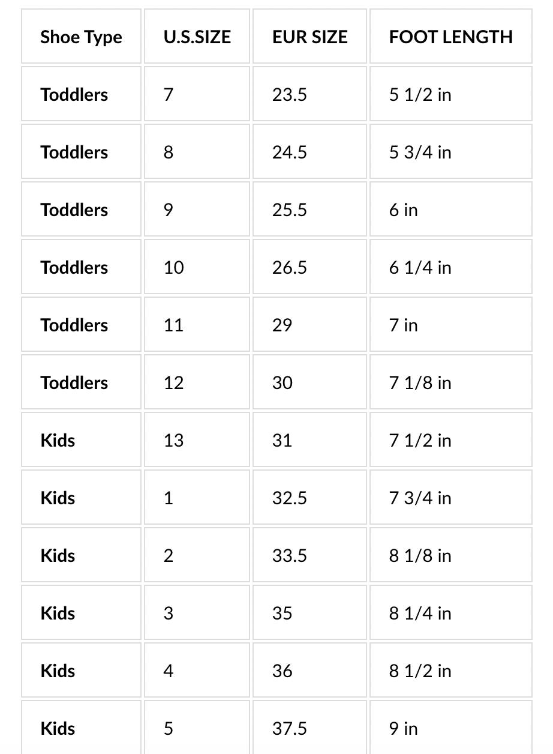The width and height of the screenshot is (553, 754).
Task: Click the EUR SIZE column header
Action: tap(309, 37)
